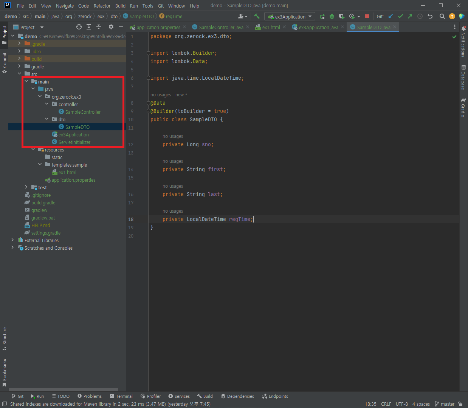Open the JetBrains toolbox icon at top right

(462, 16)
